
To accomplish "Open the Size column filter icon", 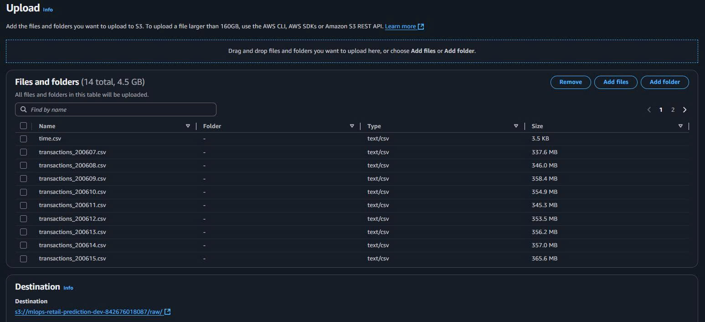I will pos(680,125).
